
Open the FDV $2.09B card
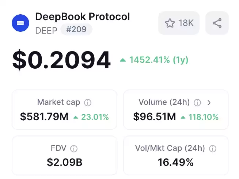(64, 156)
